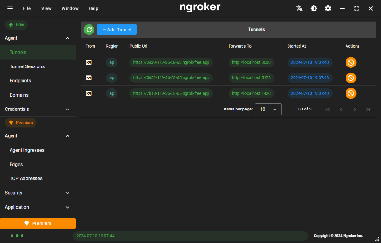Open the Help menu
This screenshot has width=381, height=243.
tap(93, 8)
